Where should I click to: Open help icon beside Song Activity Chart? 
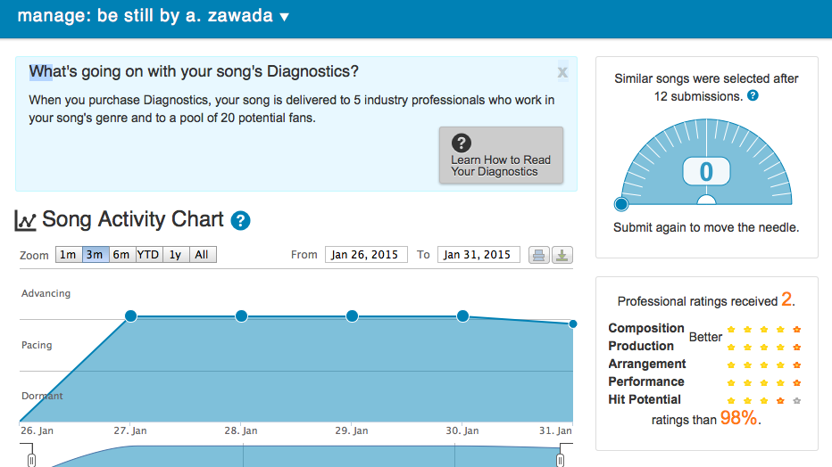coord(240,220)
